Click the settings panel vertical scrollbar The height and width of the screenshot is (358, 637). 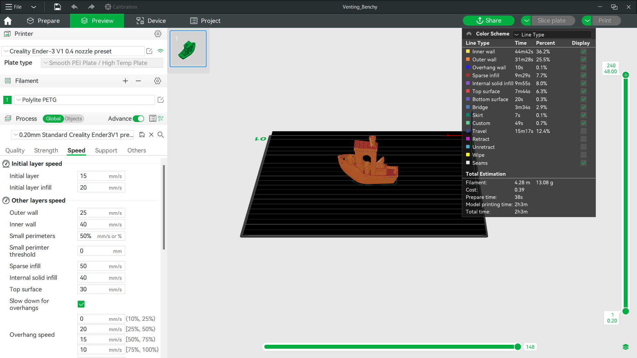point(164,207)
